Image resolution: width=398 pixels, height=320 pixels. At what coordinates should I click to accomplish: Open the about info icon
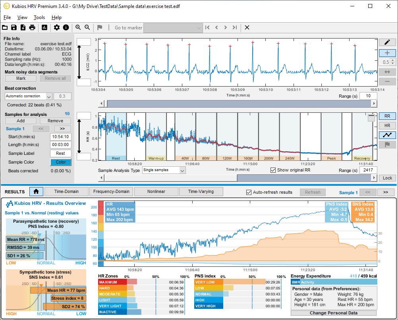(66, 27)
